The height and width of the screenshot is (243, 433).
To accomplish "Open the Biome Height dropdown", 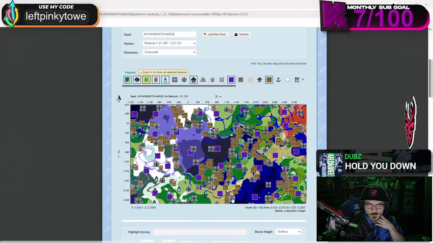I will click(289, 232).
